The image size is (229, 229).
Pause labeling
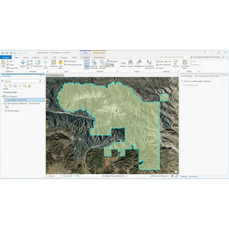(x=160, y=61)
